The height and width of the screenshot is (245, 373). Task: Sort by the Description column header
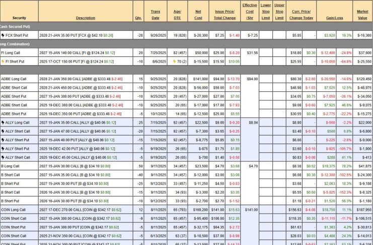(86, 18)
